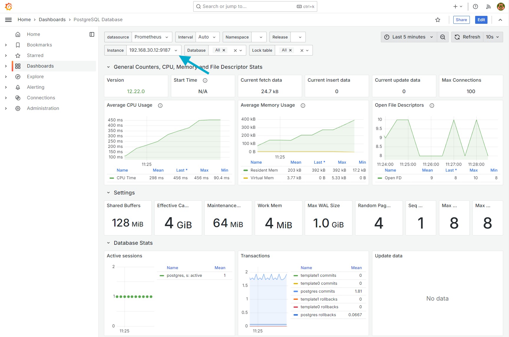This screenshot has height=337, width=509.
Task: Dock or undock the sidebar menu
Action: click(x=92, y=34)
